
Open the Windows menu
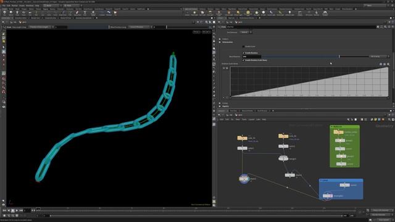point(30,6)
